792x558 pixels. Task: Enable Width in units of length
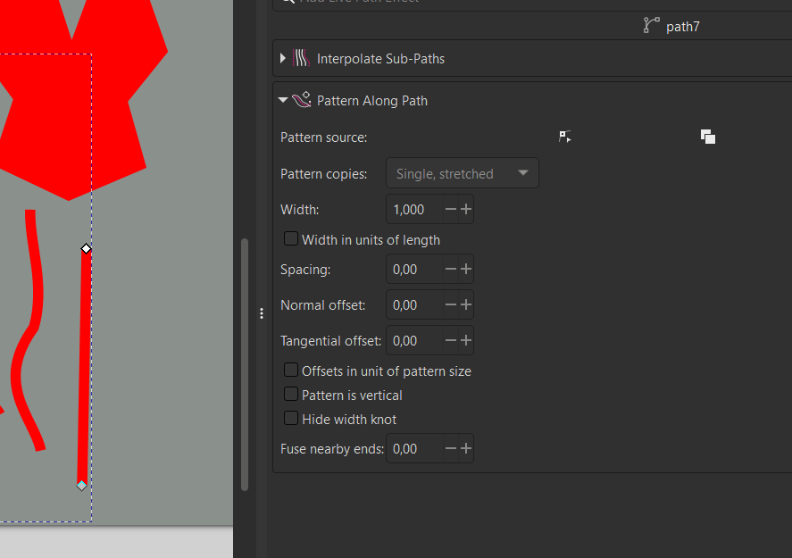click(x=291, y=239)
